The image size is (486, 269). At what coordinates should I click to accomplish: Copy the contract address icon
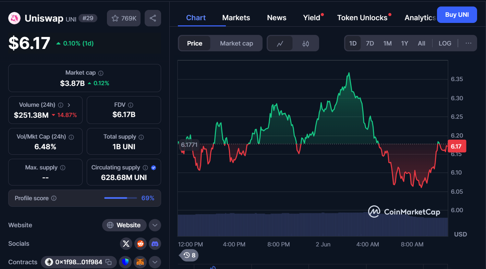tap(109, 262)
